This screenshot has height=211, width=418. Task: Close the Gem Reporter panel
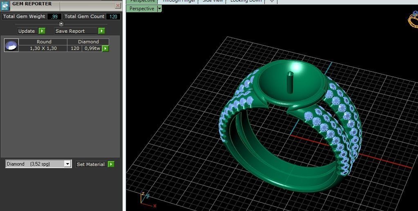pos(118,5)
